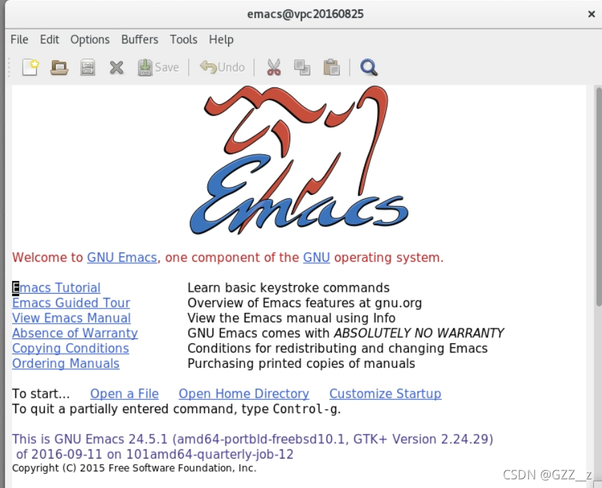The height and width of the screenshot is (488, 602).
Task: Open the Ordering Manuals link
Action: (65, 363)
